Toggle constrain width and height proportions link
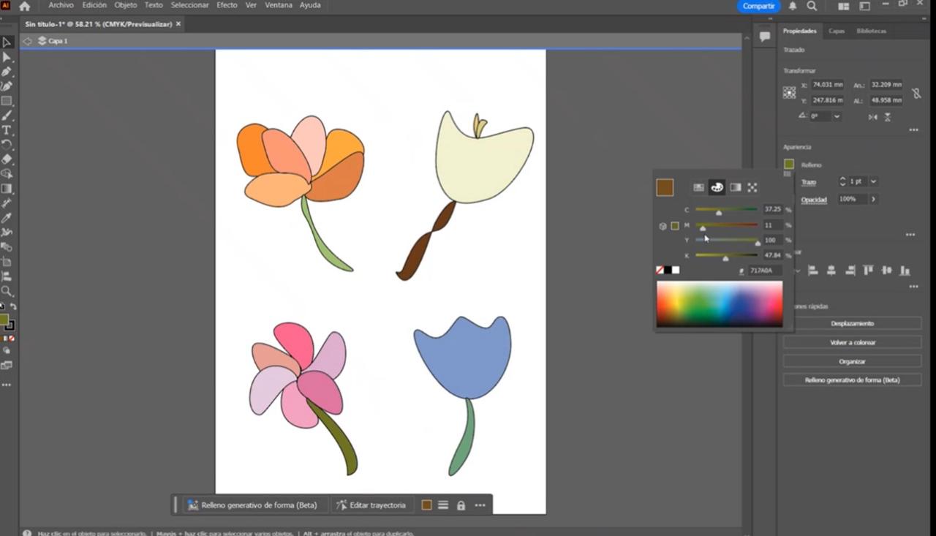Image resolution: width=936 pixels, height=536 pixels. pos(916,93)
